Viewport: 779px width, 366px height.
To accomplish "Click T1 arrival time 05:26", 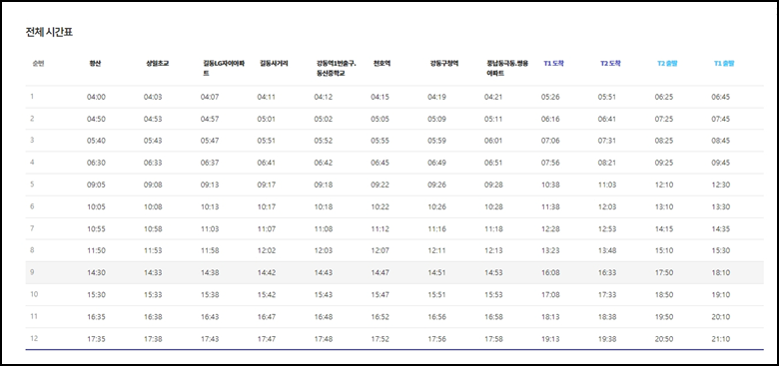I will pos(550,97).
